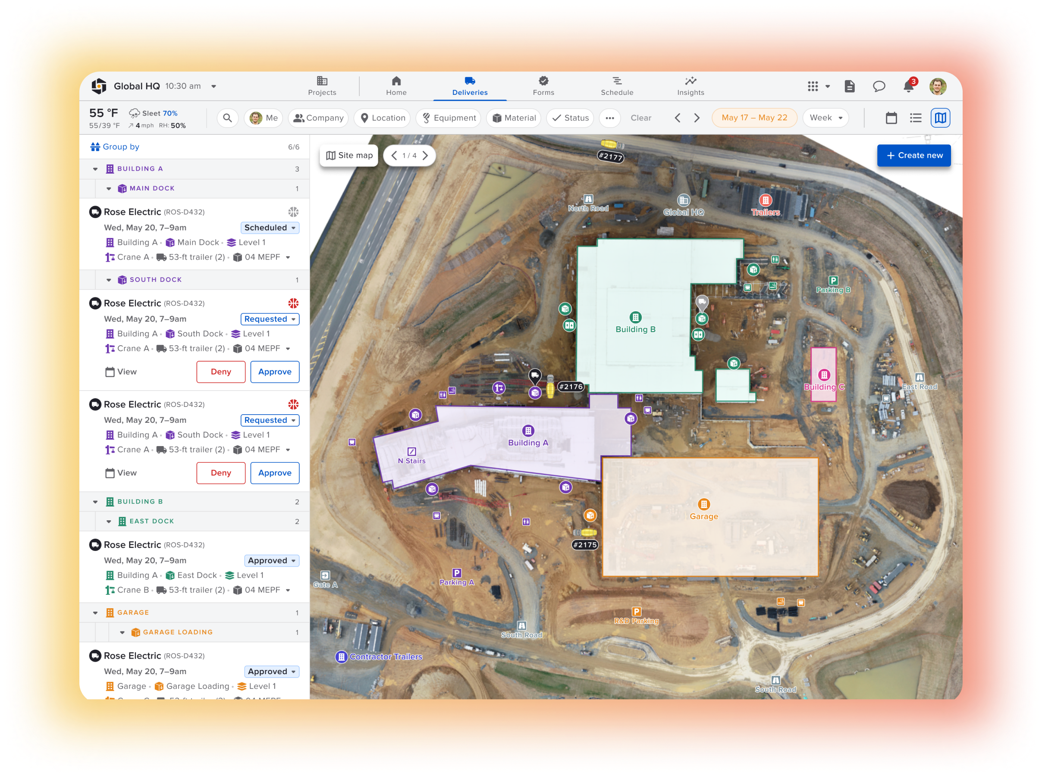The height and width of the screenshot is (775, 1042).
Task: Collapse the MAIN DOCK subgroup
Action: [x=108, y=189]
